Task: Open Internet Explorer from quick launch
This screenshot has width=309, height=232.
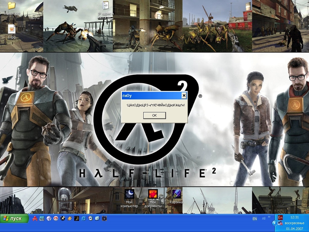Action: click(84, 218)
